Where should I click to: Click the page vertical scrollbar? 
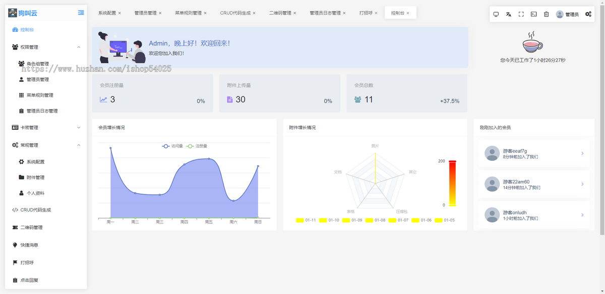pyautogui.click(x=602, y=121)
